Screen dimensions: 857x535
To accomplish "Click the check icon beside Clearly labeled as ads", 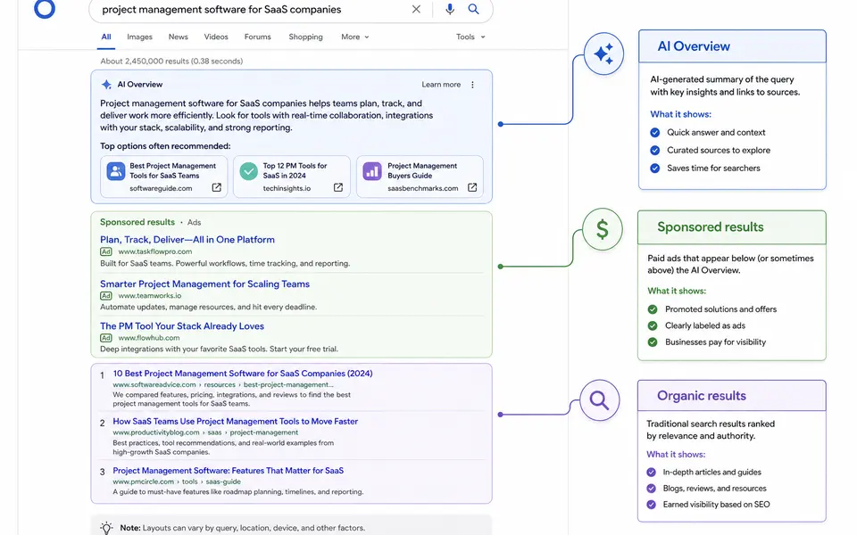I will pos(653,326).
